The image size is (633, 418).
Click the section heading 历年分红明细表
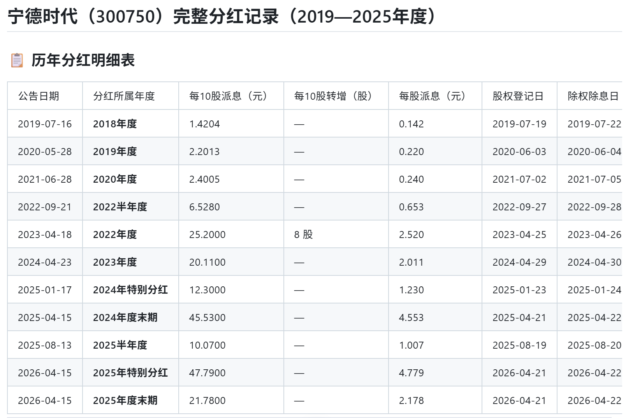pyautogui.click(x=83, y=60)
